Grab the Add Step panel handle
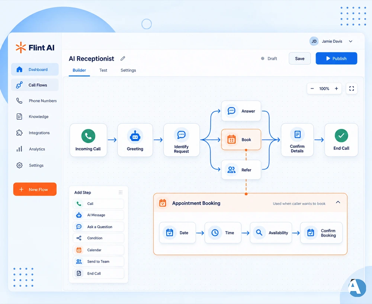This screenshot has height=304, width=372. 121,192
